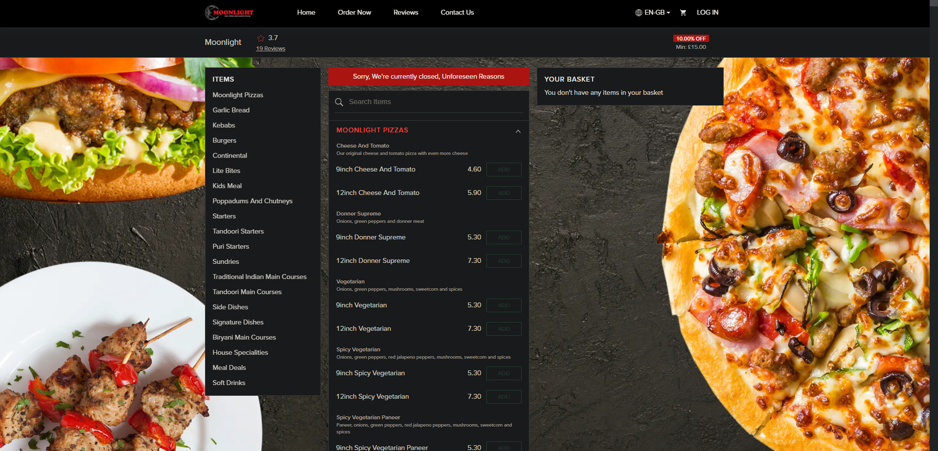Open the shopping cart icon
Screen dimensions: 938x451
pos(683,13)
